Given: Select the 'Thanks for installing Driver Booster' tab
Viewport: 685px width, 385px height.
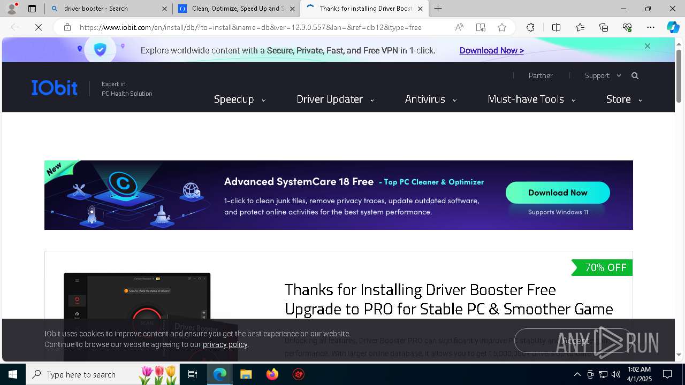Looking at the screenshot, I should (x=364, y=9).
